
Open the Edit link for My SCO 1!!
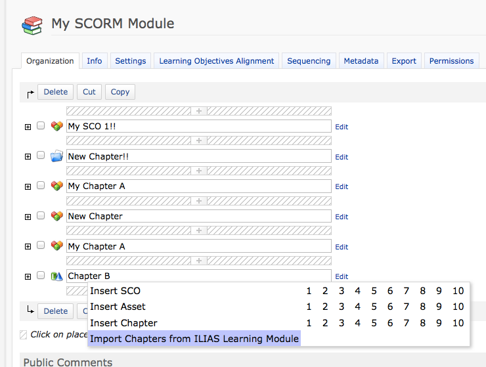(x=342, y=127)
